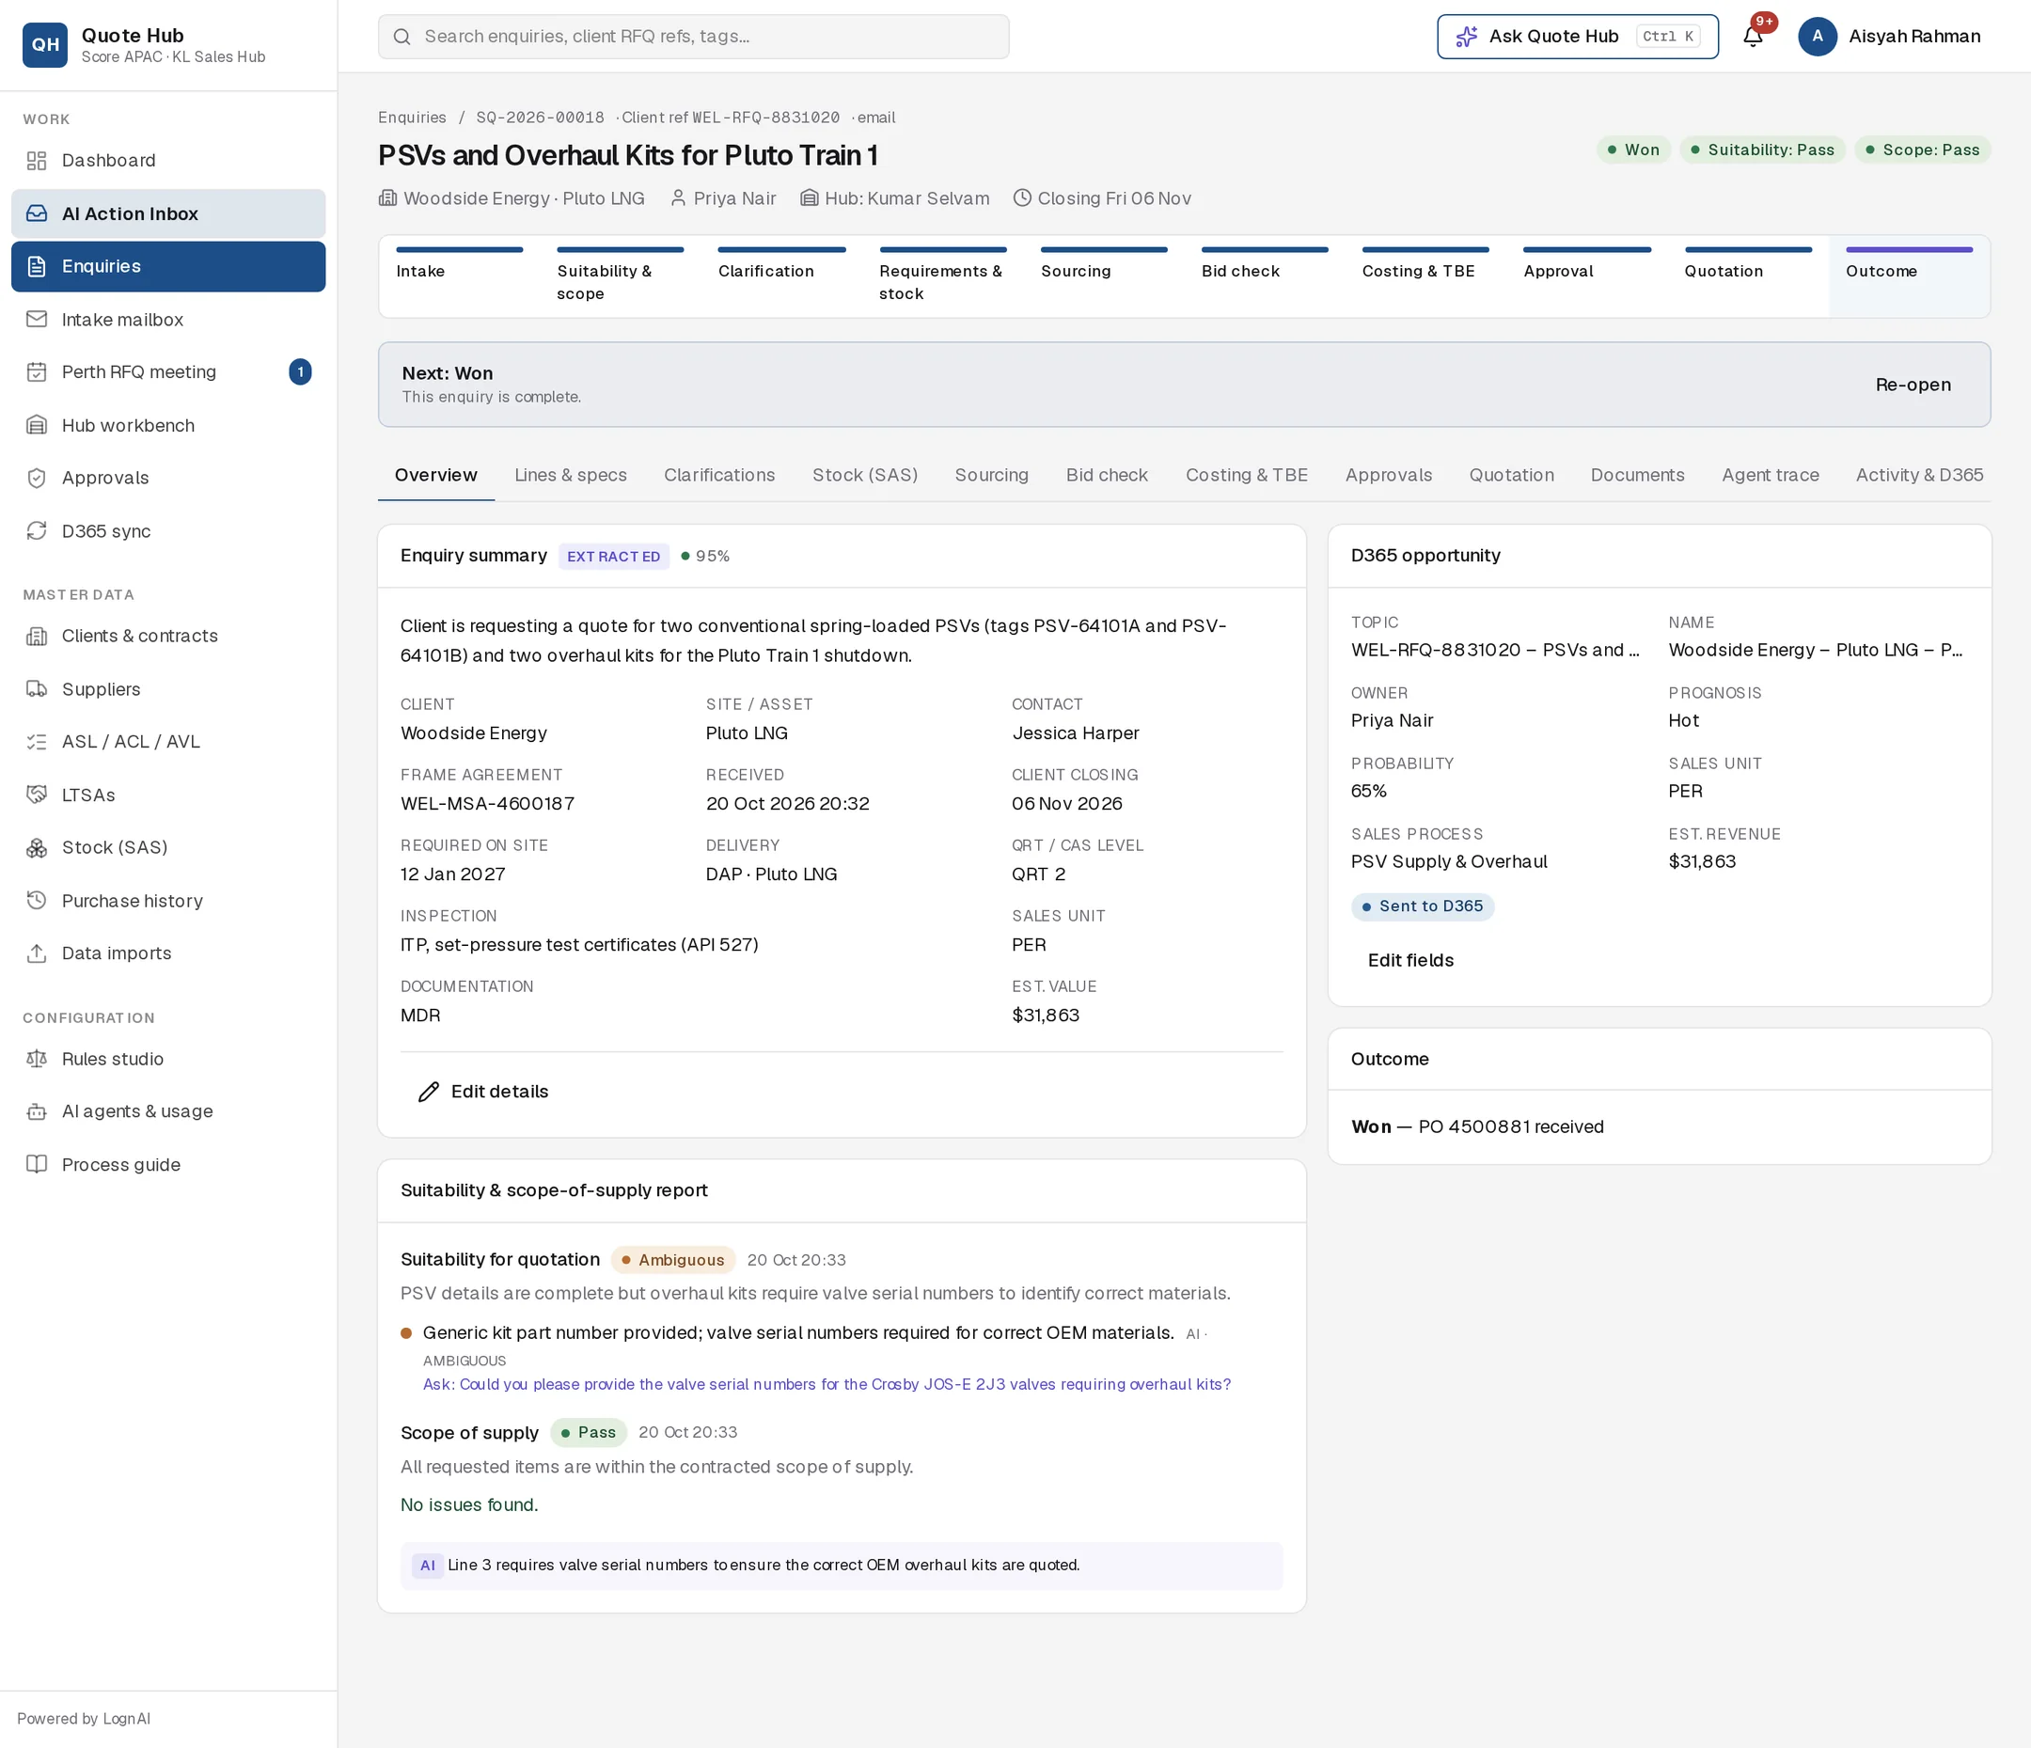Screen dimensions: 2031x1748
Task: Open LTSAs handshake icon
Action: 37,795
